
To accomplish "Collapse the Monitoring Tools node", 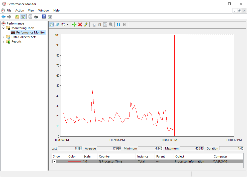I will tap(4, 28).
